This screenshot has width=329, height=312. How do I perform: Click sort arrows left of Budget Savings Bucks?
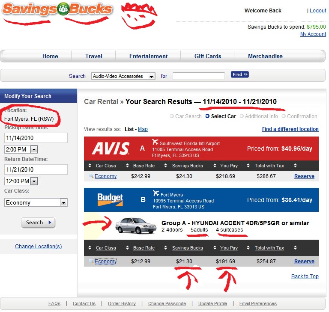165,248
